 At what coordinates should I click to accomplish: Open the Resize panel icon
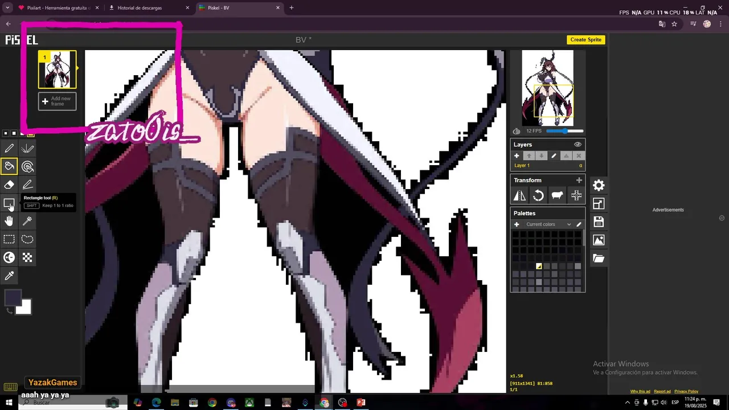(599, 204)
